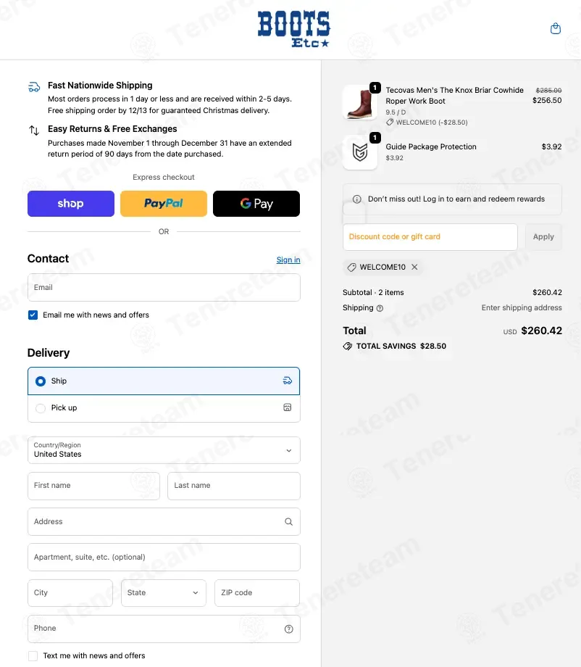Screen dimensions: 581x667
Task: Select the Pick up delivery option
Action: 41,408
